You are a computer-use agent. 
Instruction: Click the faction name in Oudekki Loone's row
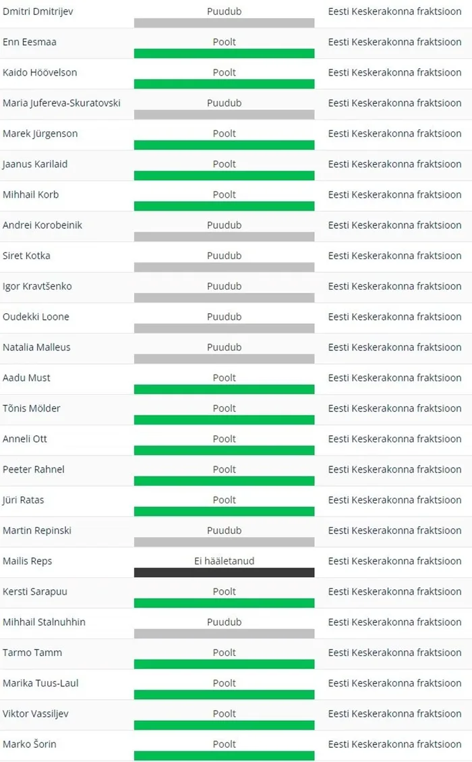(394, 317)
